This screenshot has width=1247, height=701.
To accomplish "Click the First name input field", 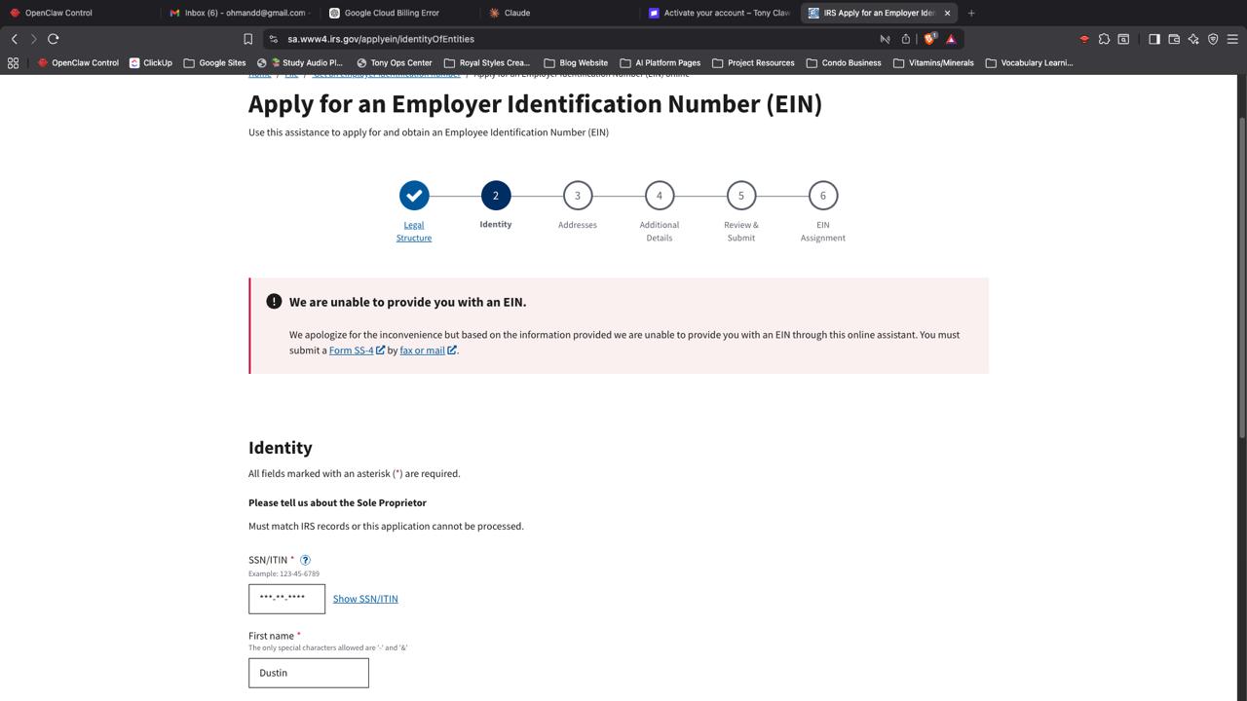I will (308, 673).
